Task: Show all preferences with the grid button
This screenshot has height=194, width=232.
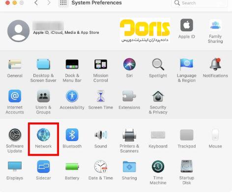Action: coord(63,3)
